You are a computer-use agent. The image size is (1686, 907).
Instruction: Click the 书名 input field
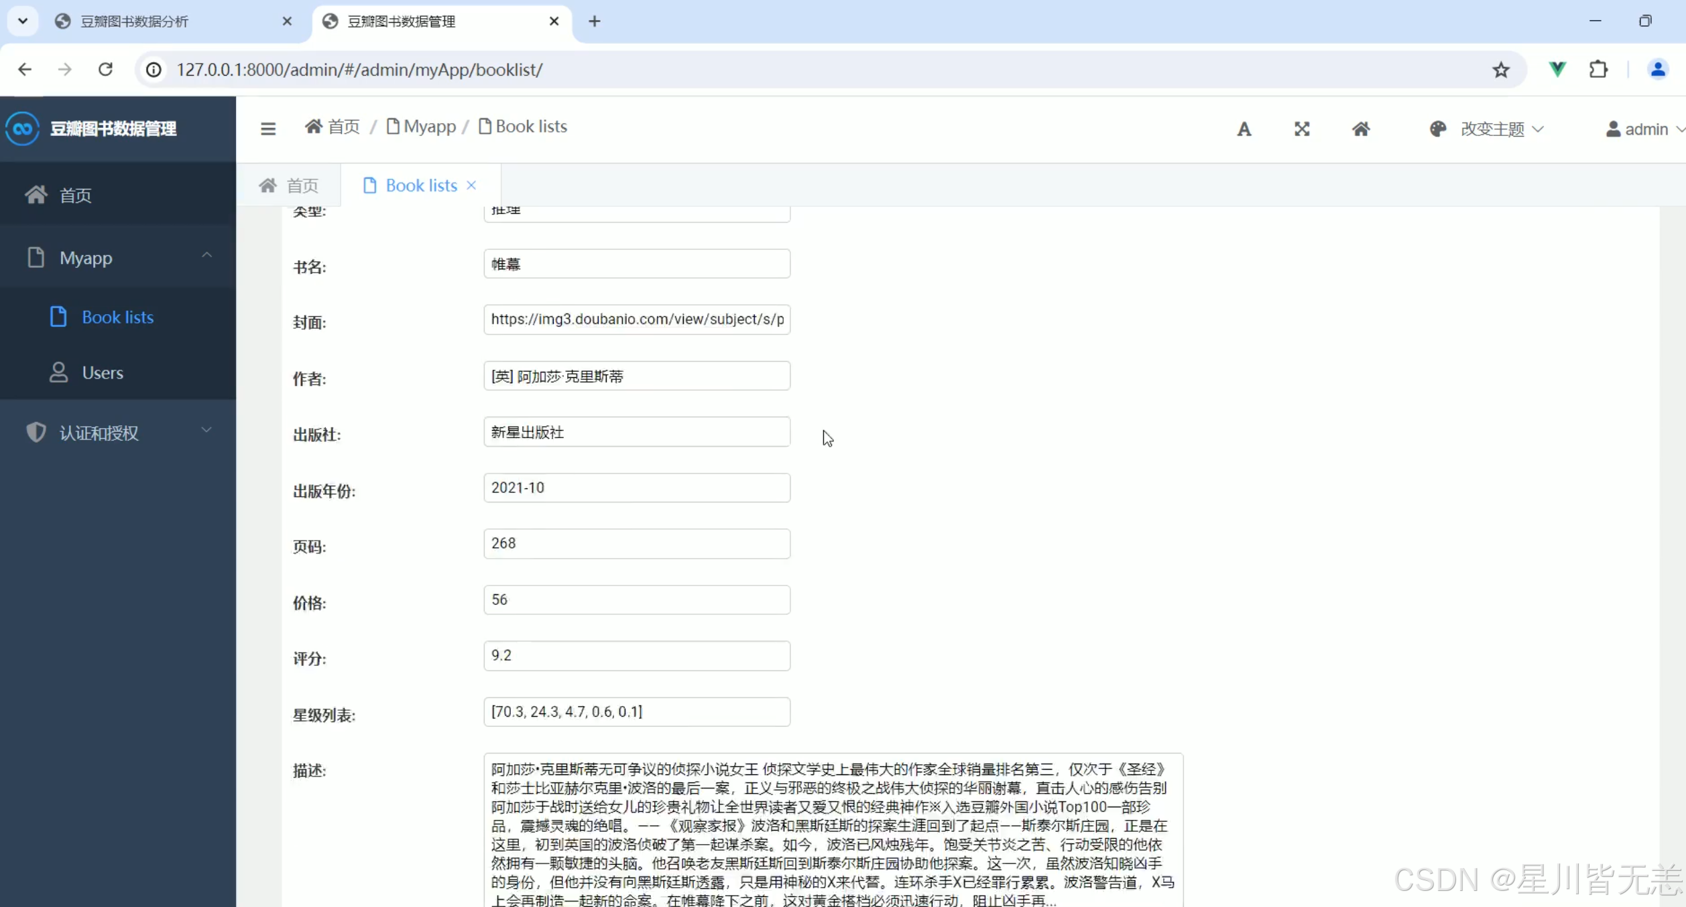[x=636, y=264]
